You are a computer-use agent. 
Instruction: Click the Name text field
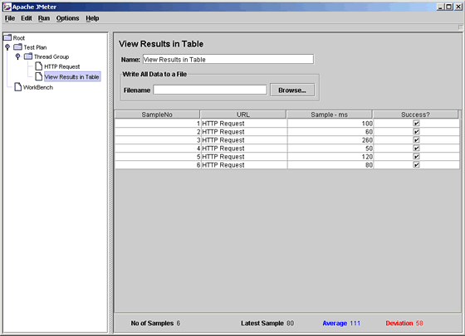[x=228, y=59]
